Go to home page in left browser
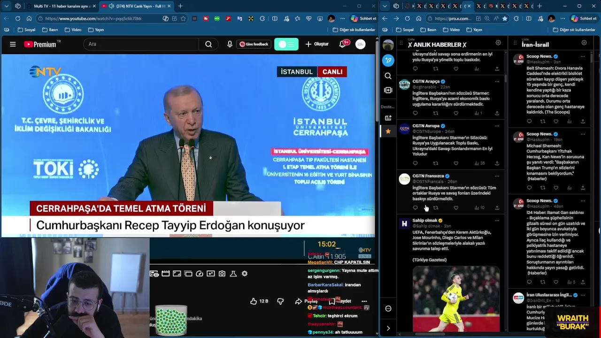The image size is (601, 338). [x=29, y=18]
